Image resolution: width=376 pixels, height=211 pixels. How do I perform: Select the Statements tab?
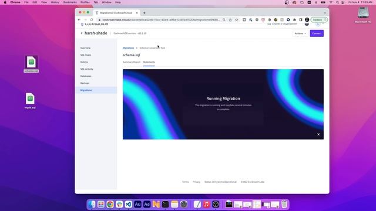click(x=149, y=62)
